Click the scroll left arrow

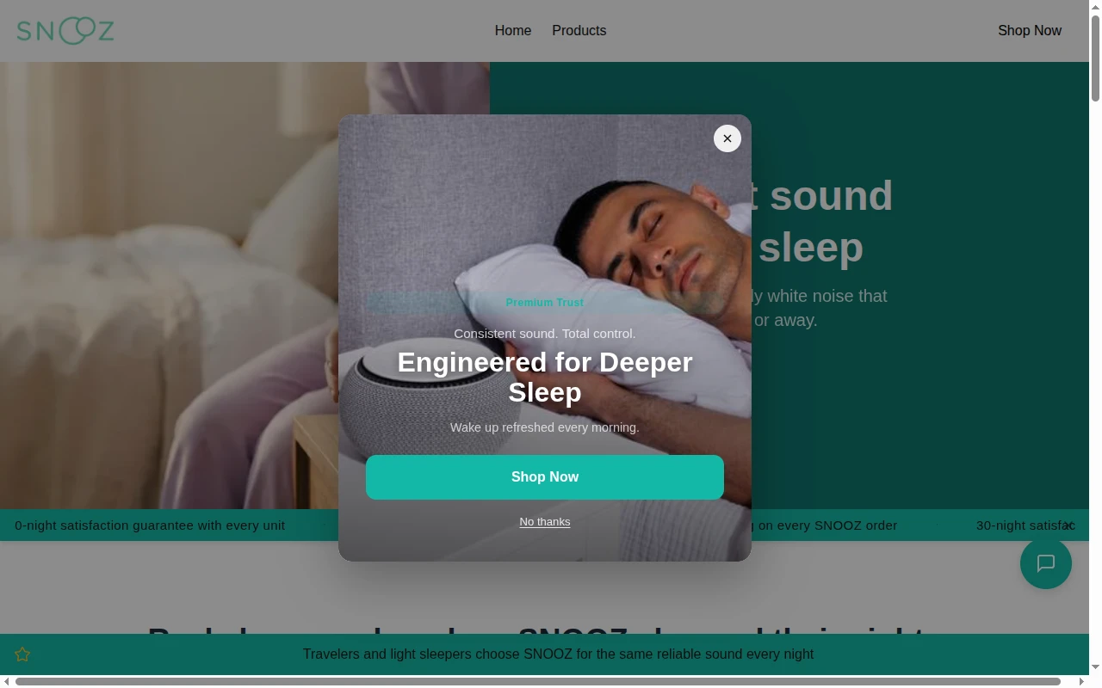(x=7, y=681)
